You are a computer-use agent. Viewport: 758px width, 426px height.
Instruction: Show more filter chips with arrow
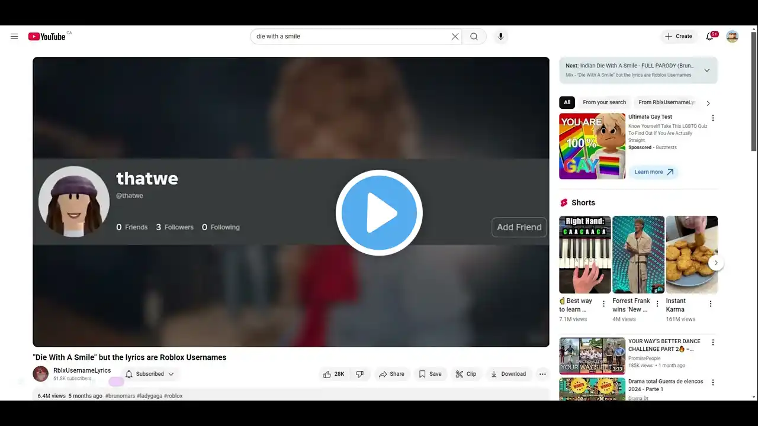(x=708, y=103)
